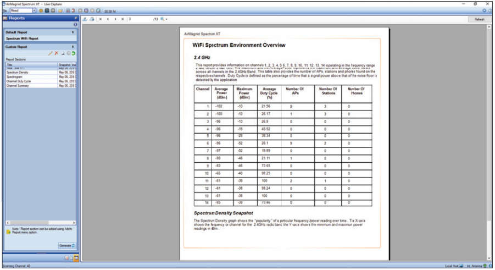Click the Spectrum Density Snapshot heading

(x=224, y=213)
